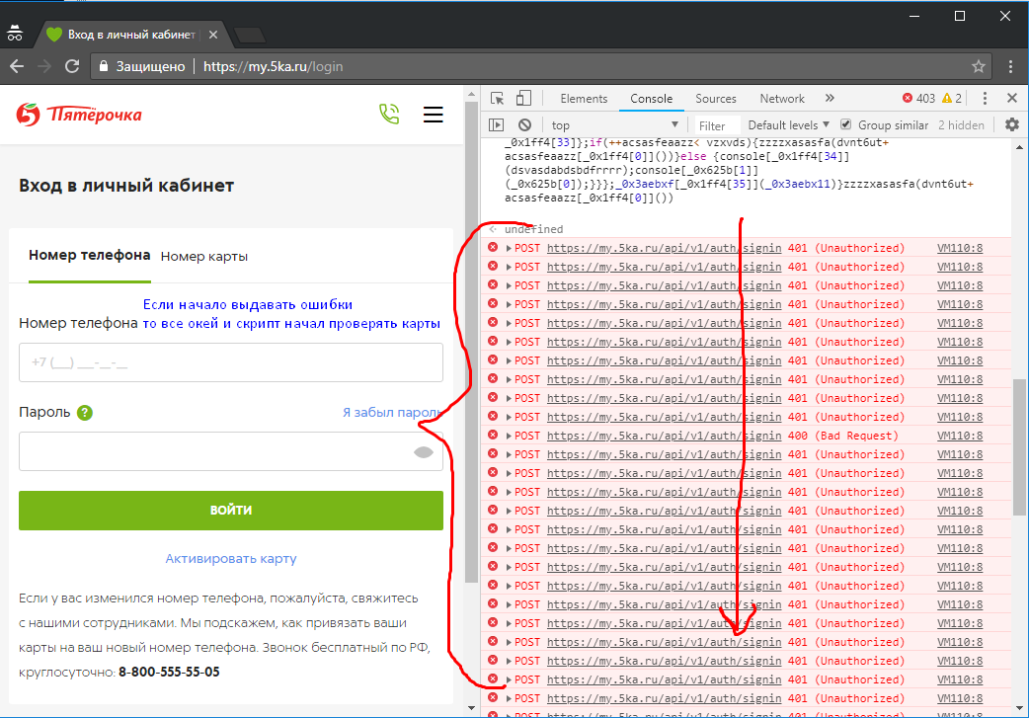Screen dimensions: 1029x718
Task: Toggle DevTools device toolbar icon
Action: point(523,99)
